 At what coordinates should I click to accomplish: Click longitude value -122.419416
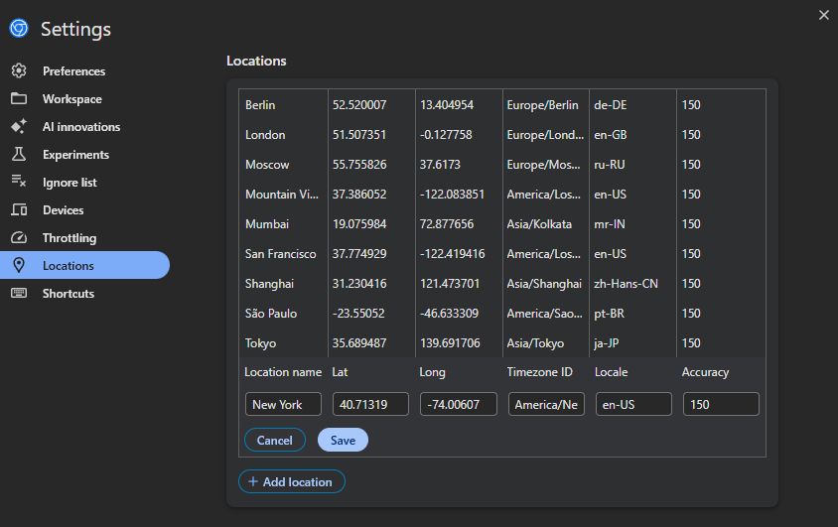pyautogui.click(x=452, y=254)
